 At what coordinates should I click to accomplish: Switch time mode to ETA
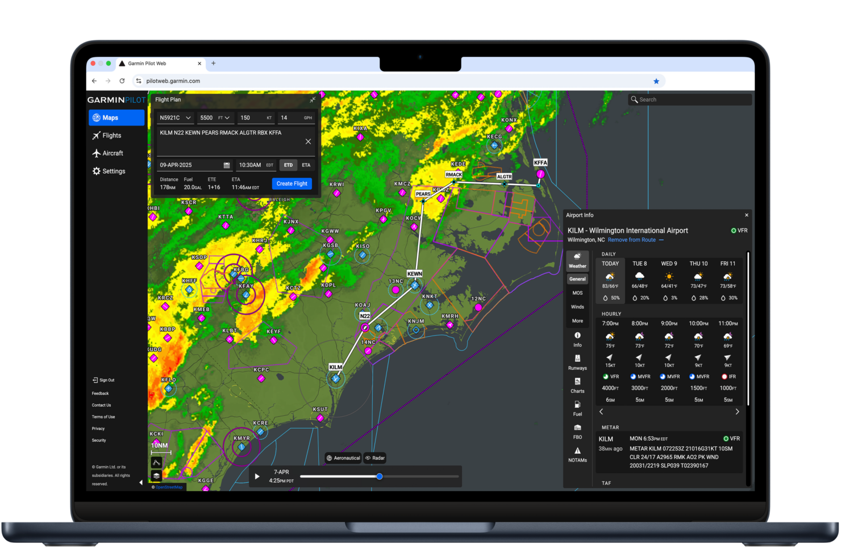point(306,165)
